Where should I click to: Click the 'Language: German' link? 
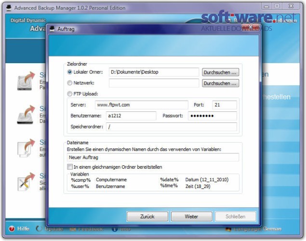257,229
